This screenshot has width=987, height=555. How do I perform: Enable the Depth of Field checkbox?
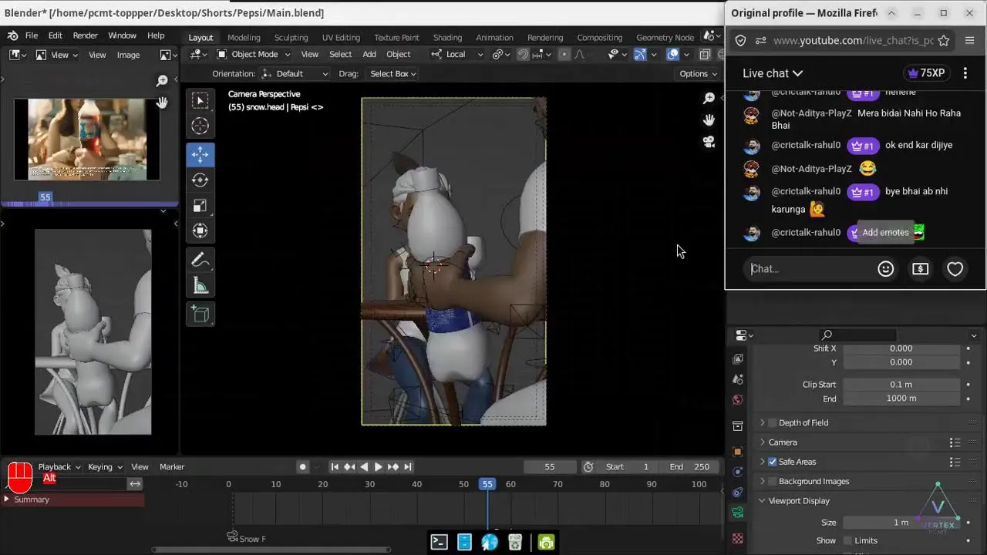(x=773, y=422)
